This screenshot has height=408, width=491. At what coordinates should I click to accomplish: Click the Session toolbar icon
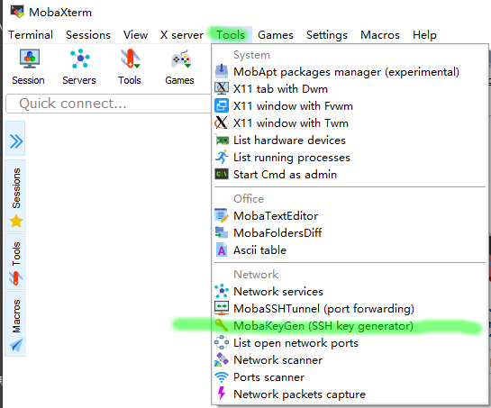(x=30, y=59)
